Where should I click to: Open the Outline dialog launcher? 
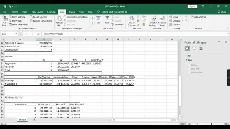pyautogui.click(x=188, y=29)
